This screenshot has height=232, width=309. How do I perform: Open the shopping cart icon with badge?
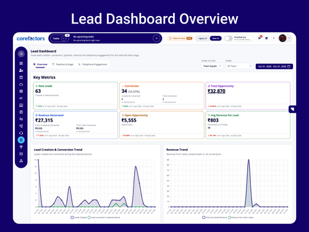259,38
